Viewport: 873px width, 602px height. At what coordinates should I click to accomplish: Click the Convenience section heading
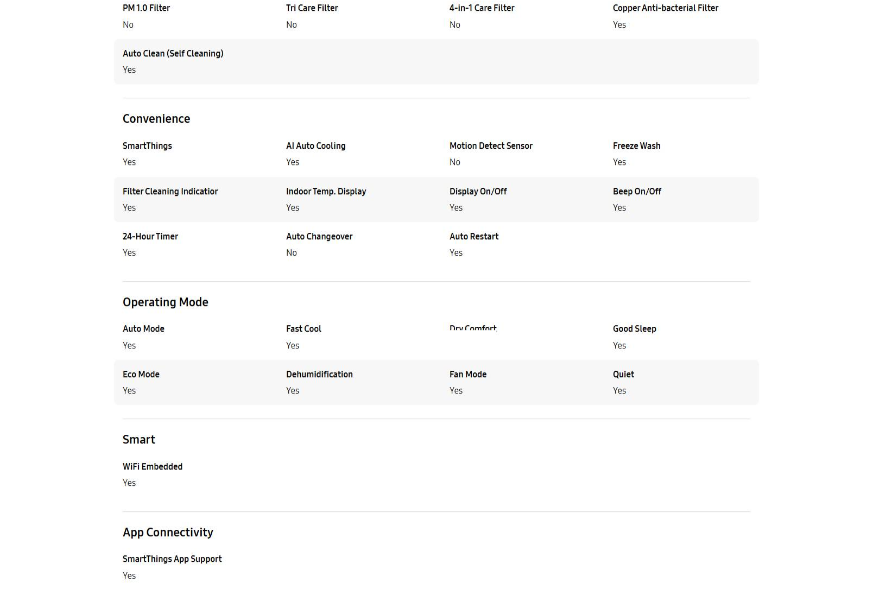coord(156,119)
